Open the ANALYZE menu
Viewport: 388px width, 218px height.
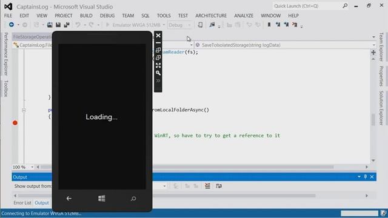[x=244, y=16]
